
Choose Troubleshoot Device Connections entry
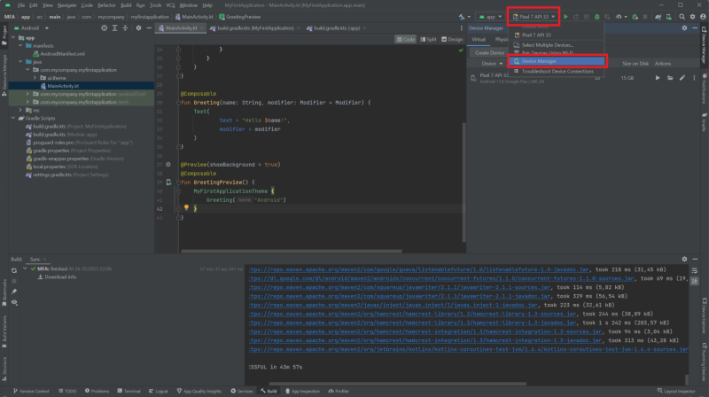tap(557, 72)
